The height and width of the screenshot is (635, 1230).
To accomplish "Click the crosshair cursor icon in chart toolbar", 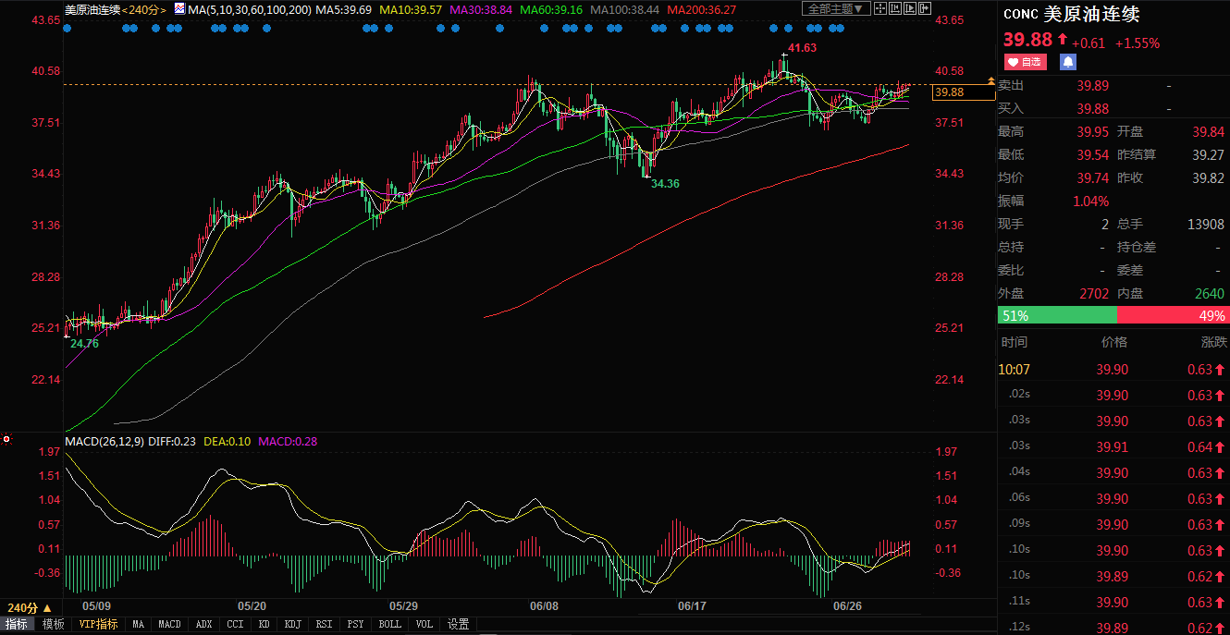I will point(879,9).
